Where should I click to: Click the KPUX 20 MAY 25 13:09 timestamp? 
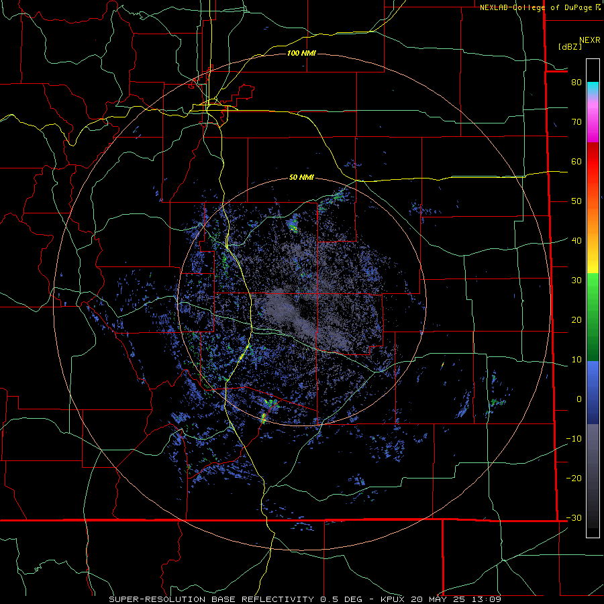click(441, 599)
